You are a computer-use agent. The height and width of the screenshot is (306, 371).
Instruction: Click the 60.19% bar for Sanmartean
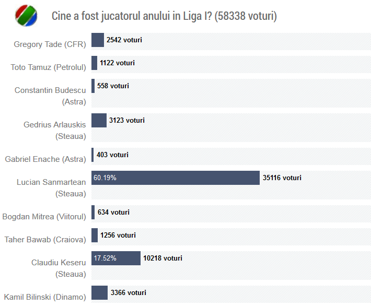(x=175, y=178)
